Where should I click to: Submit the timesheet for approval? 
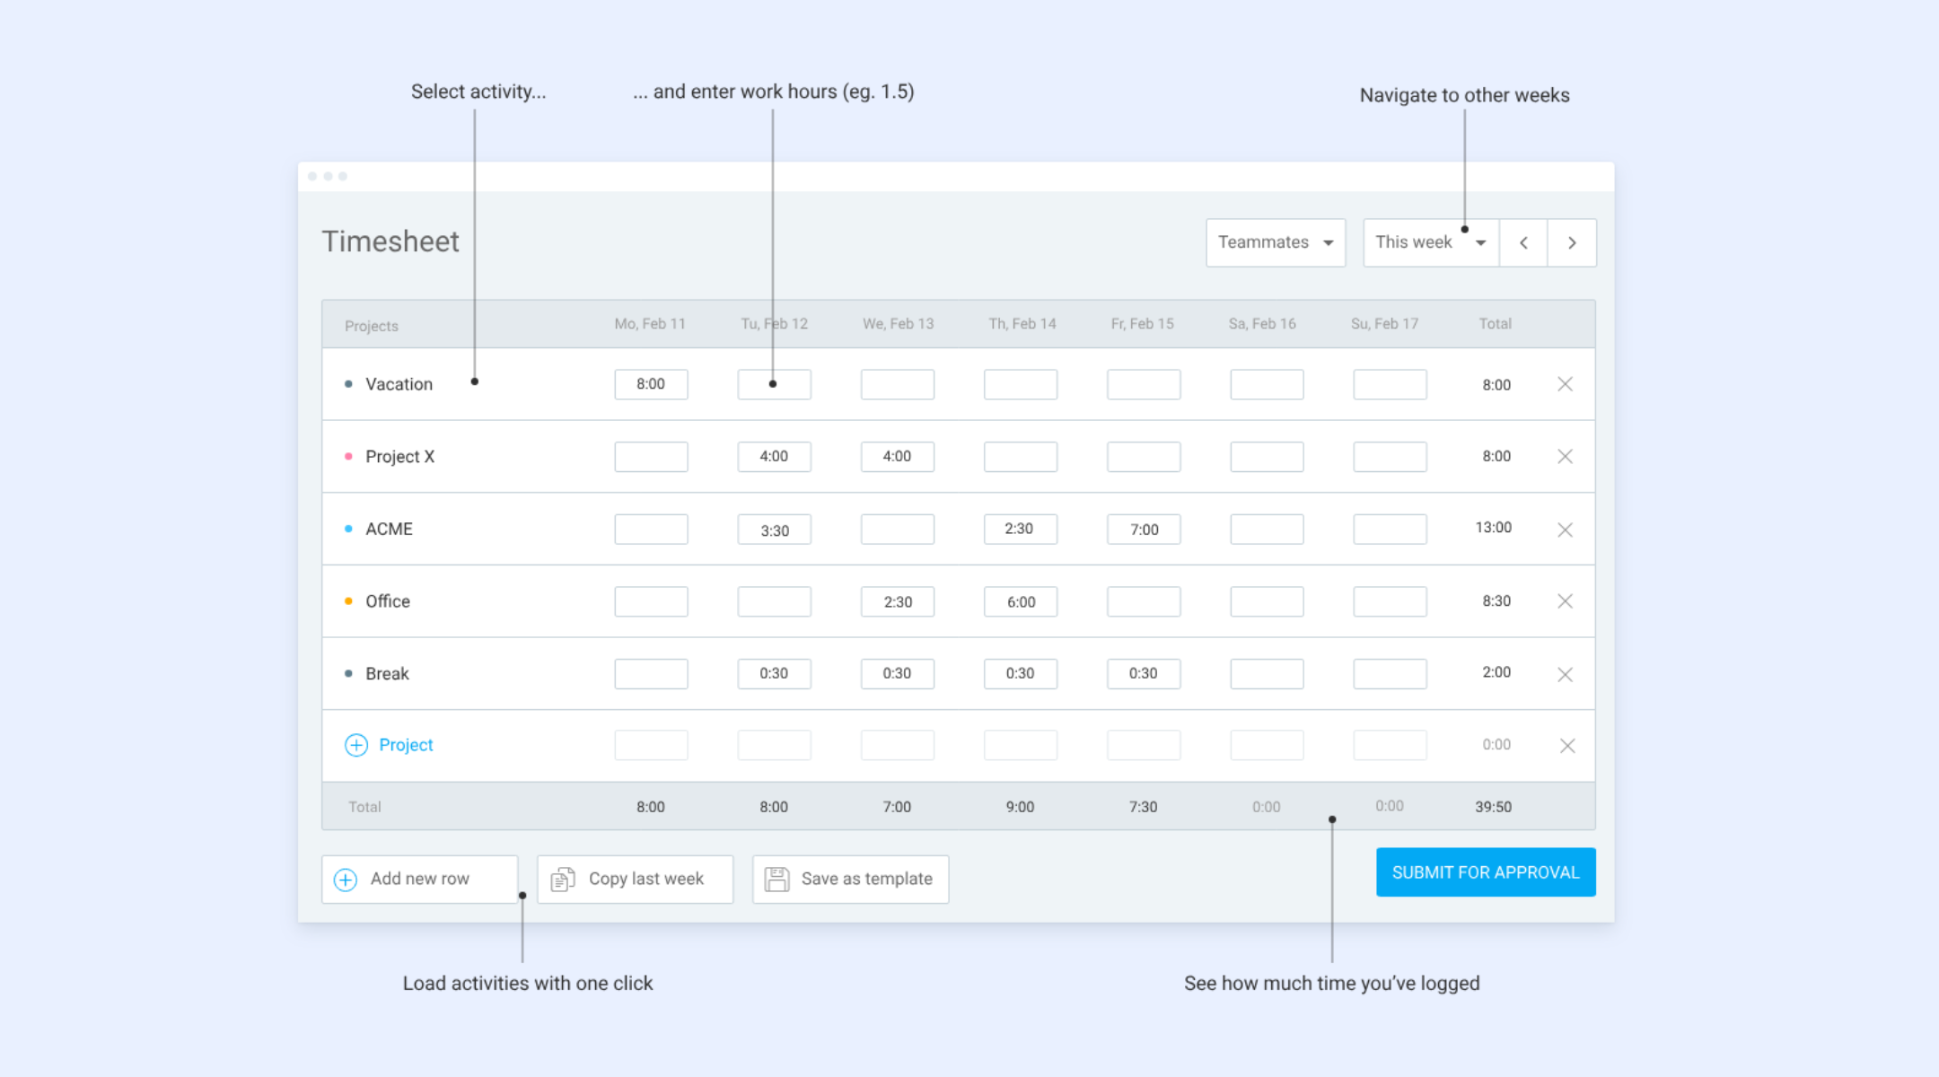1486,872
